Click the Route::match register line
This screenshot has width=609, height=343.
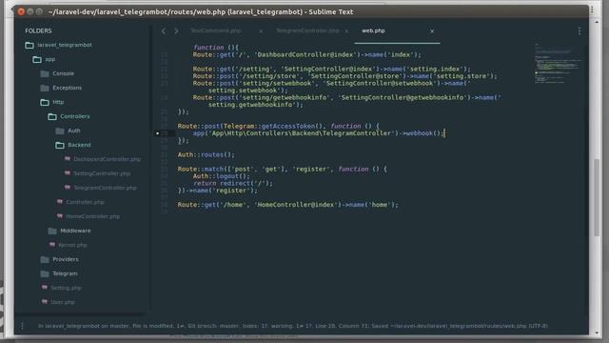point(283,170)
